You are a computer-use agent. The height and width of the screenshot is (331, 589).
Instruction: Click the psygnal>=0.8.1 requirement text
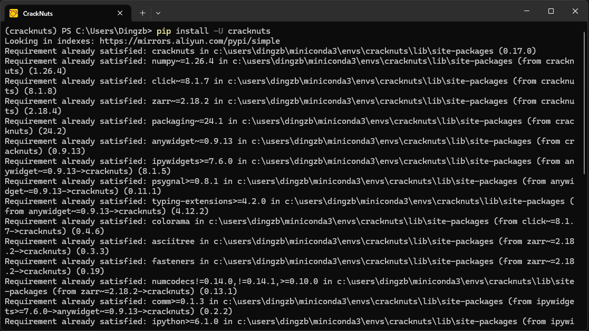point(185,181)
